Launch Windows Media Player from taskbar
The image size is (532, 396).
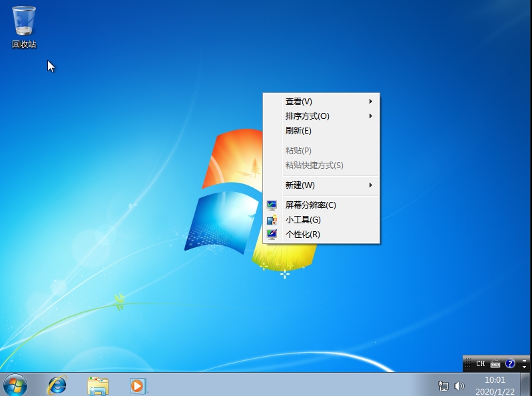coord(138,386)
